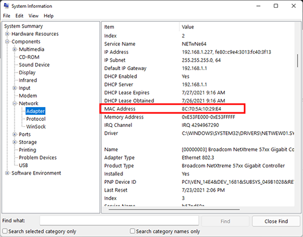Expand the Storage node
Image resolution: width=303 pixels, height=237 pixels.
(x=15, y=142)
